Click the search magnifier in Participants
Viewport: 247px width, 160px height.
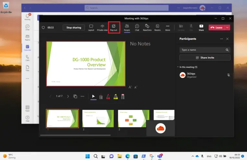coord(227,50)
